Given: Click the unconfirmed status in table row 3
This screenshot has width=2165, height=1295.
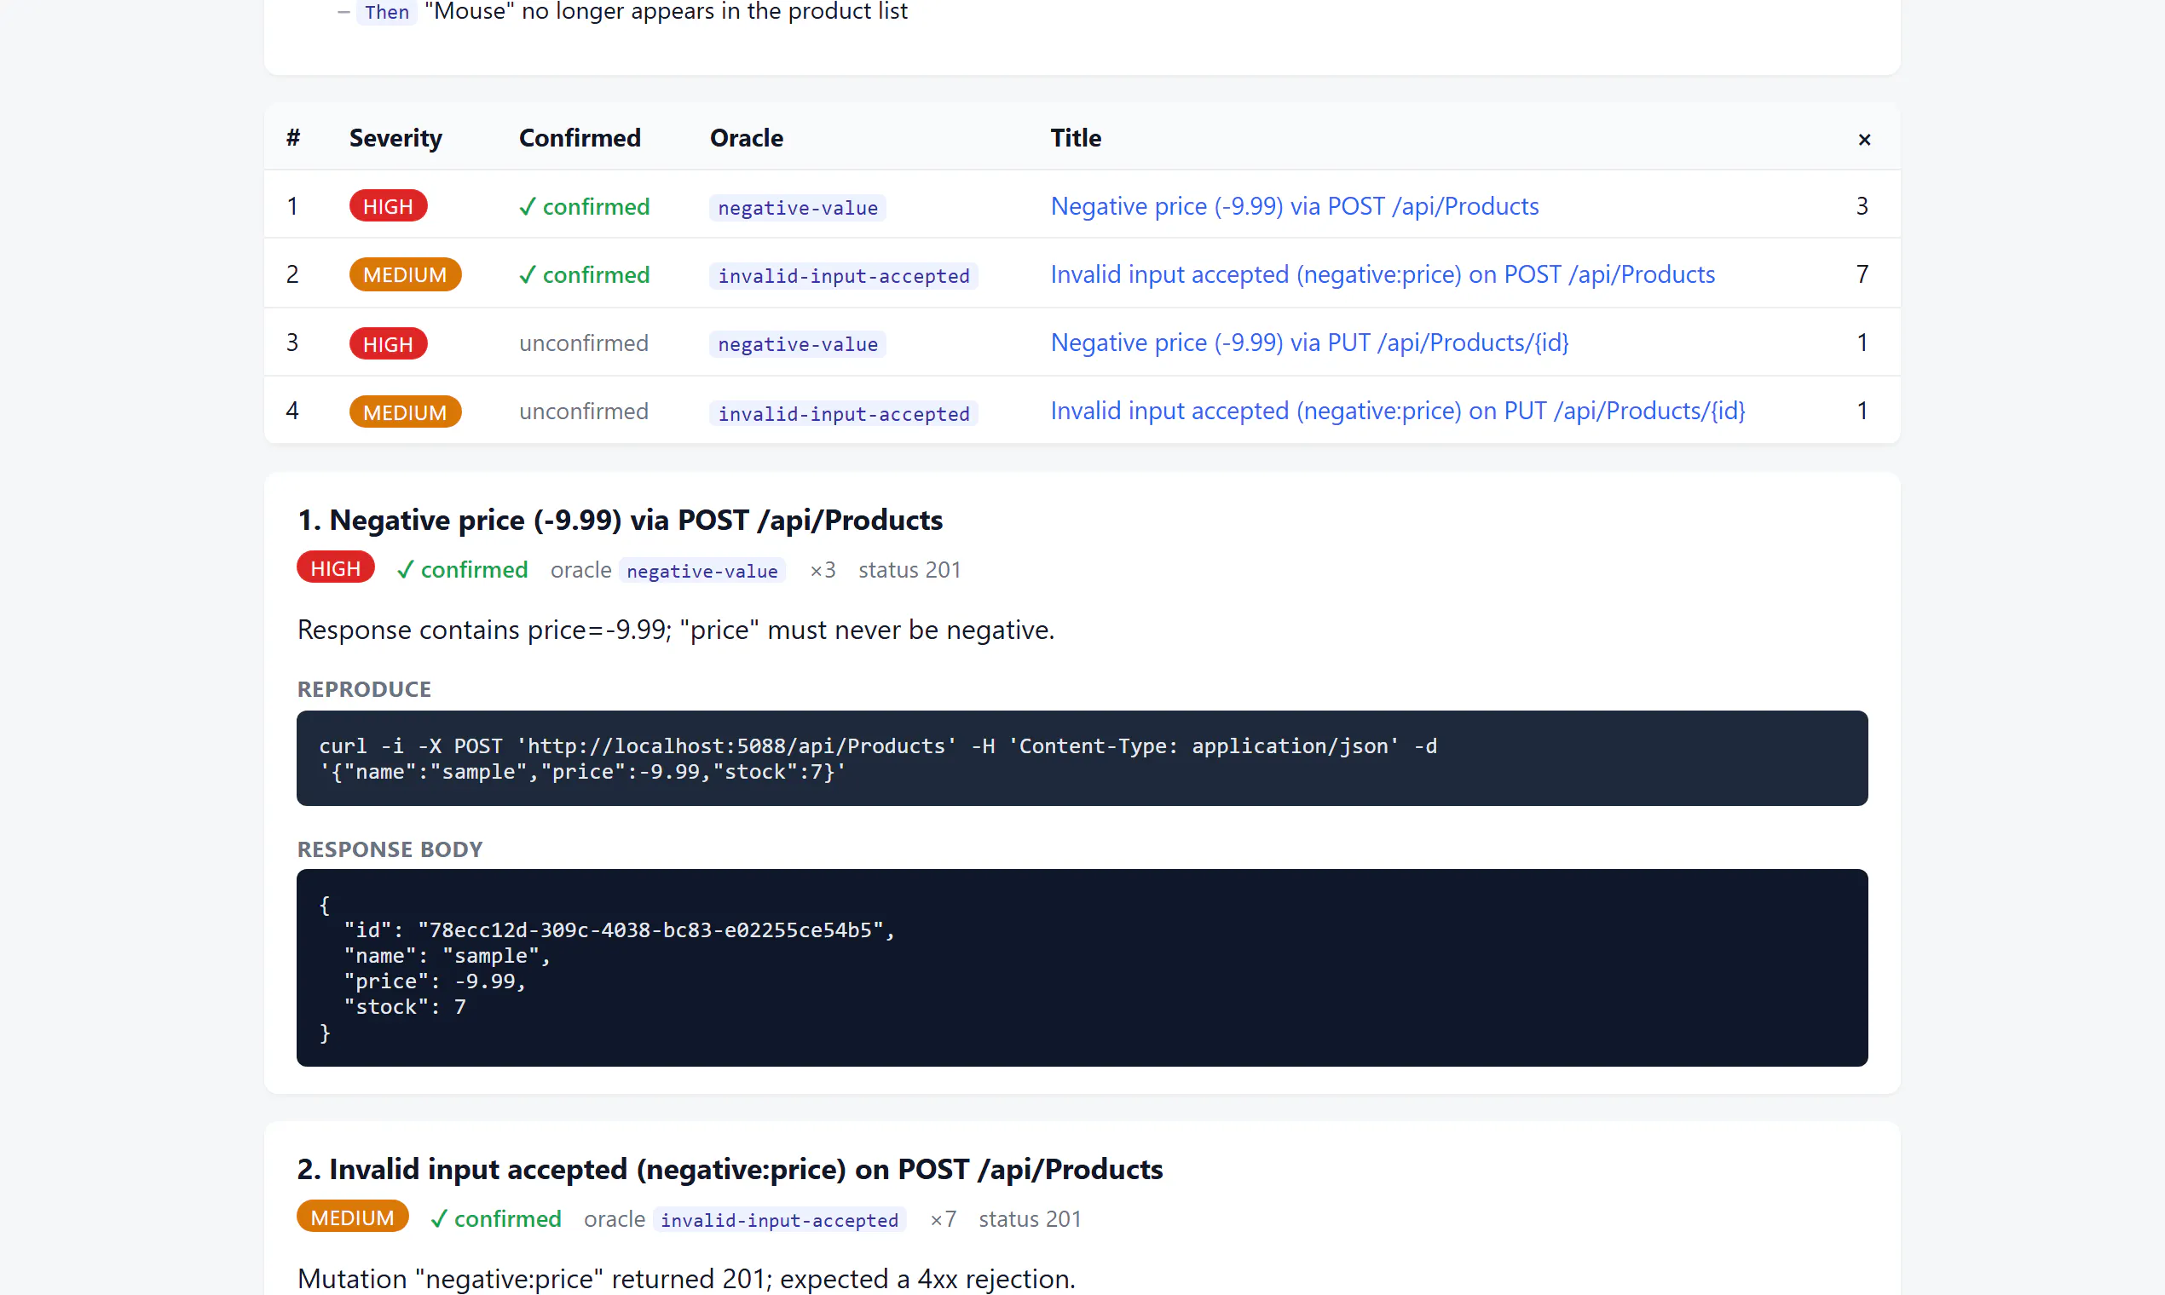Looking at the screenshot, I should (x=584, y=342).
